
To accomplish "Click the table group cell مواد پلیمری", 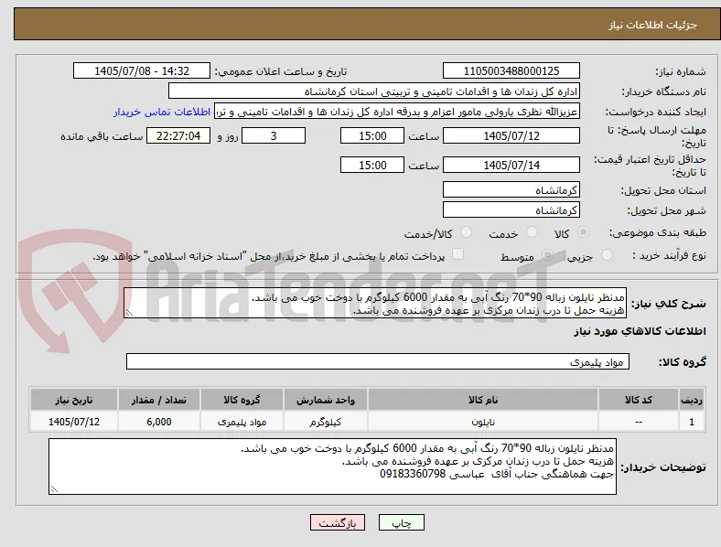I will click(x=242, y=422).
